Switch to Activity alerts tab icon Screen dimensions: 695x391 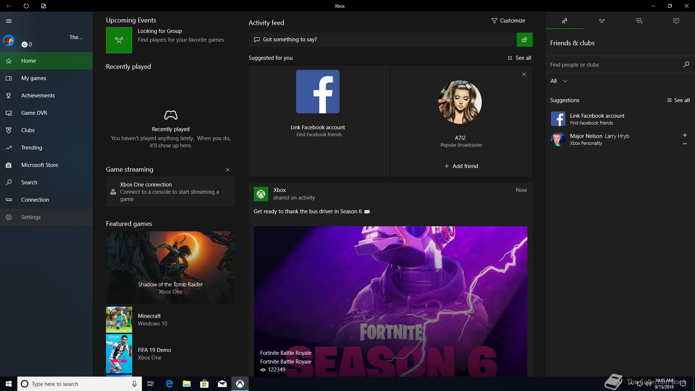676,21
